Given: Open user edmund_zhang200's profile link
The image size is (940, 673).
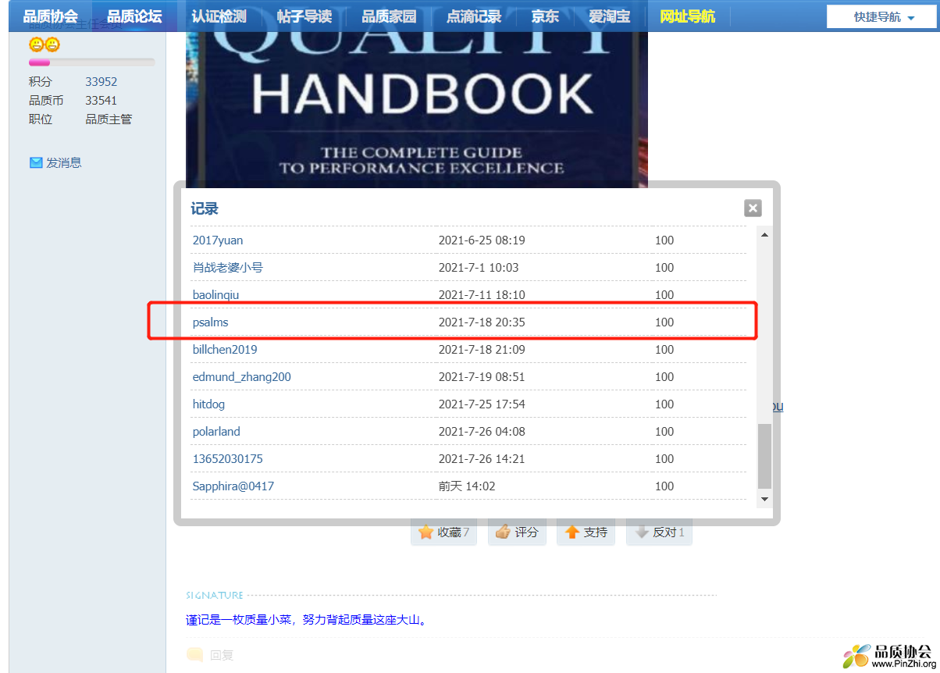Looking at the screenshot, I should click(242, 377).
